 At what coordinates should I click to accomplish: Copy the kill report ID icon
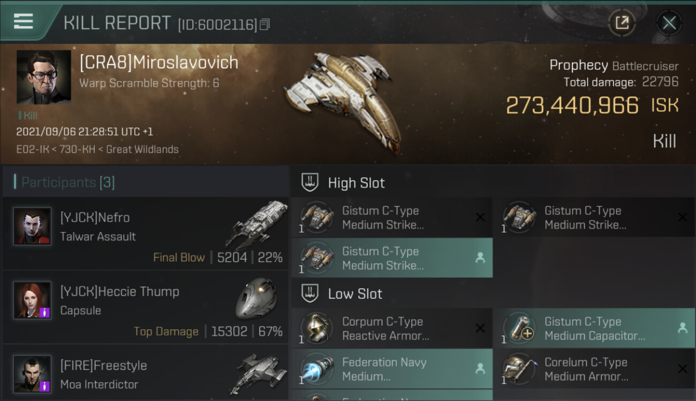264,25
